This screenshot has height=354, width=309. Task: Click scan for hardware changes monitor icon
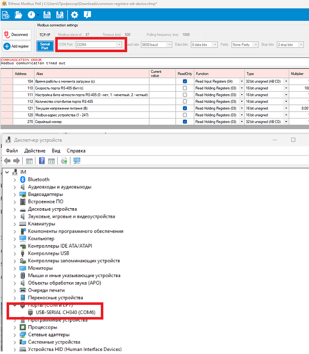pos(77,161)
